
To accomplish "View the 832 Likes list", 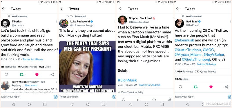I will coord(45,67).
